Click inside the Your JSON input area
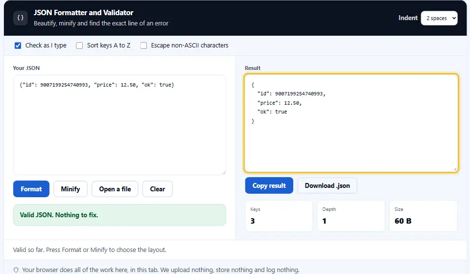 tap(119, 125)
